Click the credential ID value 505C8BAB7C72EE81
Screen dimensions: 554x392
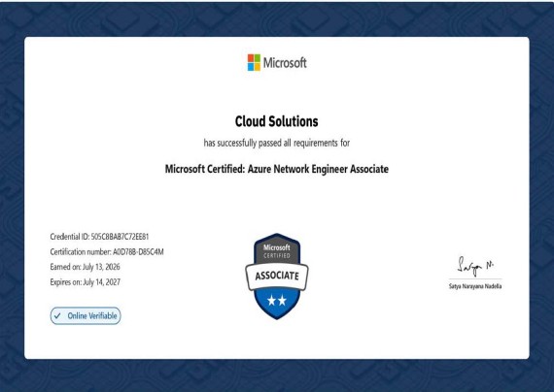tap(120, 237)
